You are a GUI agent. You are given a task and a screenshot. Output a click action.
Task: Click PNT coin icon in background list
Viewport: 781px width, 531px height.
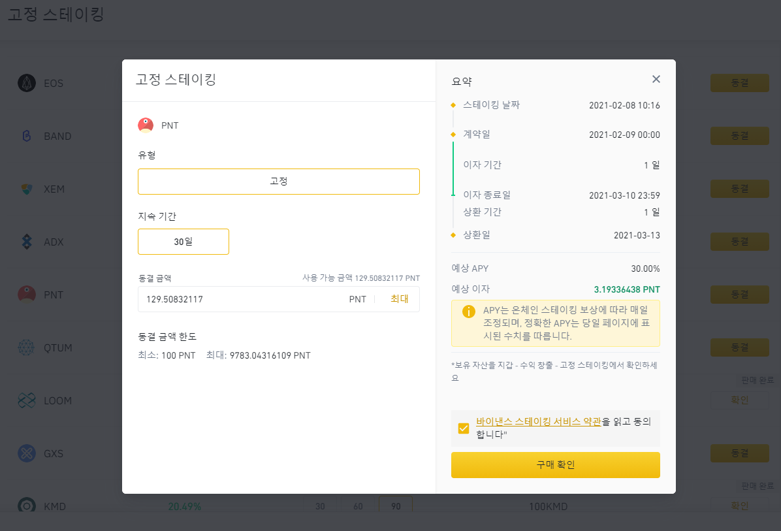[x=26, y=295]
